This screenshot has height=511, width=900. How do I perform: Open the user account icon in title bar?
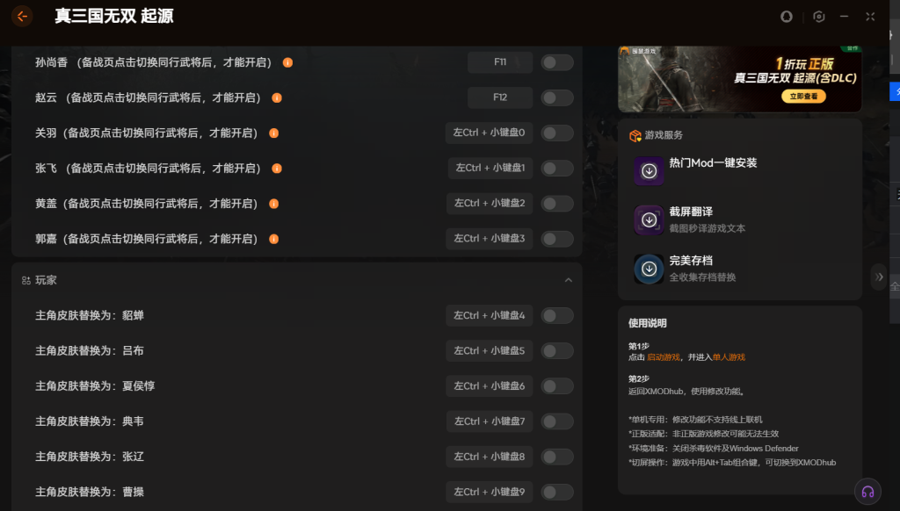(x=787, y=17)
